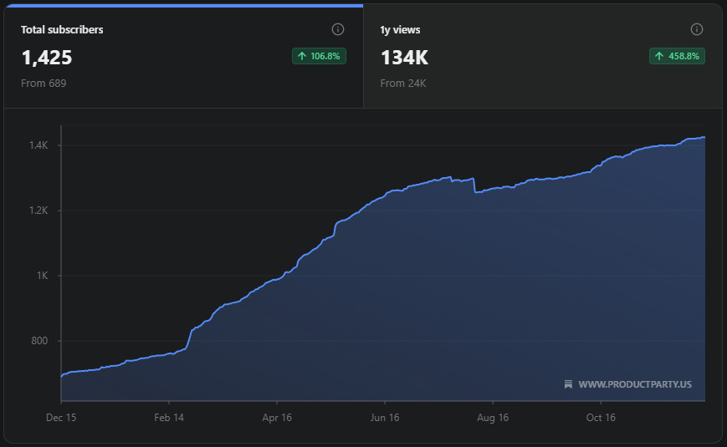This screenshot has height=447, width=727.
Task: Switch to the 1y views tab
Action: point(542,56)
